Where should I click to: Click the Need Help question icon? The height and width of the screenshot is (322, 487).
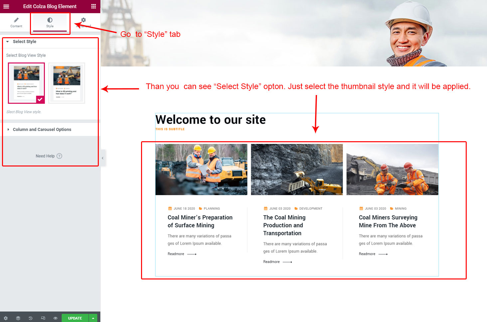click(59, 156)
